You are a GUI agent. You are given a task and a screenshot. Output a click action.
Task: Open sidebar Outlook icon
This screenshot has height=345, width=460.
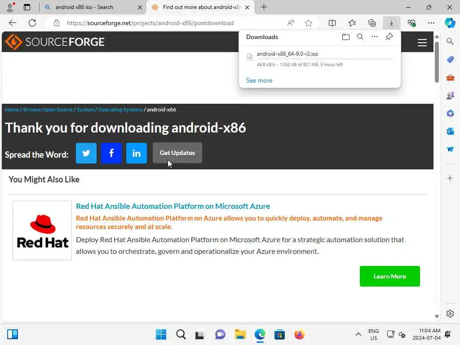point(450,132)
